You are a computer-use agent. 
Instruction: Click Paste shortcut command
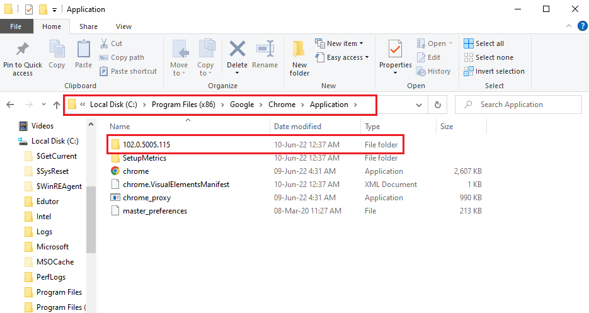tap(128, 71)
